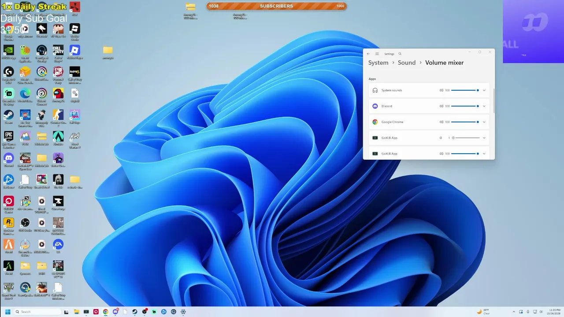The image size is (564, 317).
Task: Mute Discord using its speaker icon
Action: (x=441, y=106)
